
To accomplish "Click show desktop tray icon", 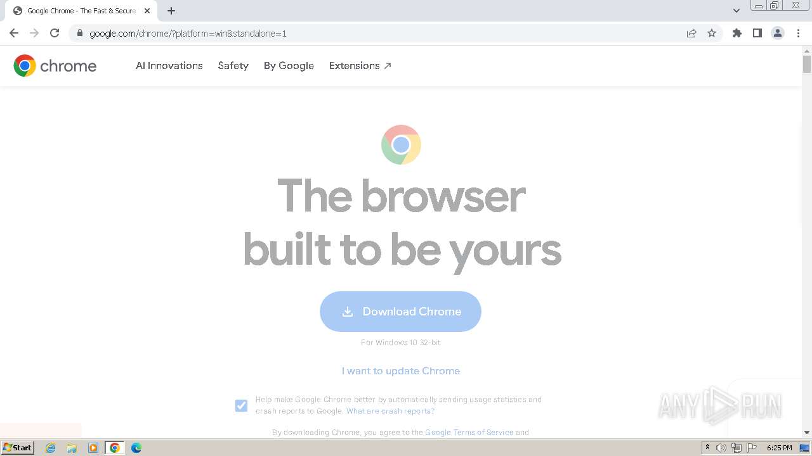I will tap(805, 448).
